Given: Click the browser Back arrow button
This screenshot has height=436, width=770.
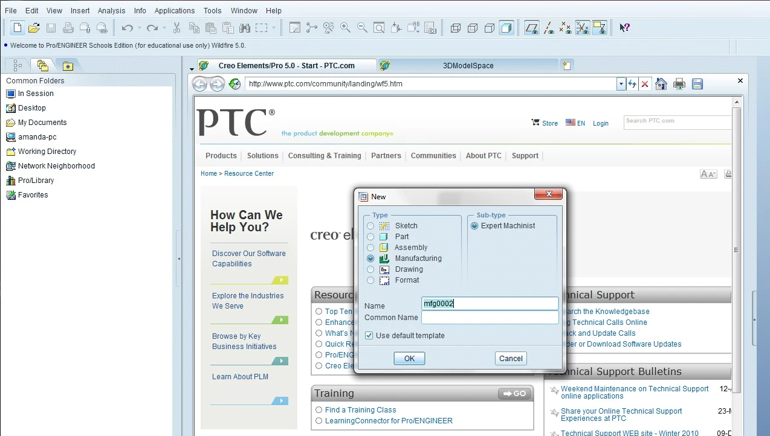Looking at the screenshot, I should (x=200, y=84).
